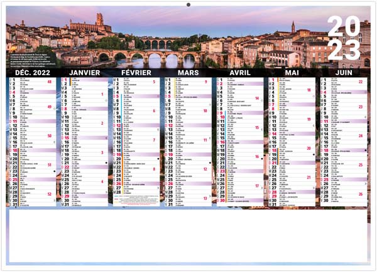Click red day 19 in Mars
The image size is (377, 272).
(x=170, y=155)
